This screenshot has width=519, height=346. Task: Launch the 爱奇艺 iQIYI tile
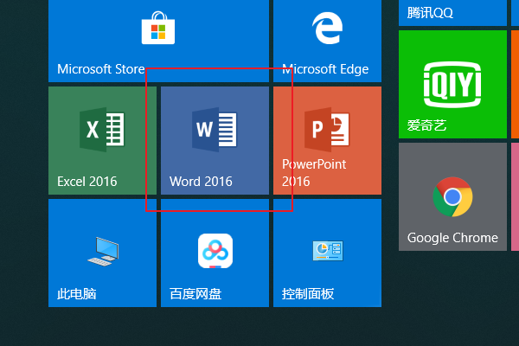(x=452, y=84)
